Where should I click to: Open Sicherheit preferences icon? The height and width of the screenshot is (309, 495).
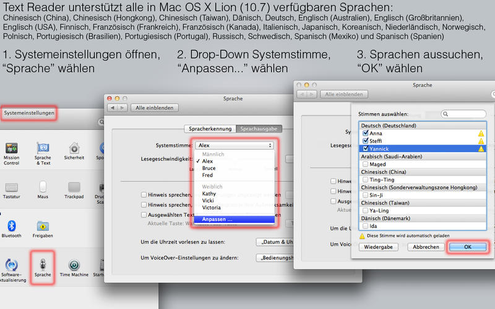[x=74, y=148]
